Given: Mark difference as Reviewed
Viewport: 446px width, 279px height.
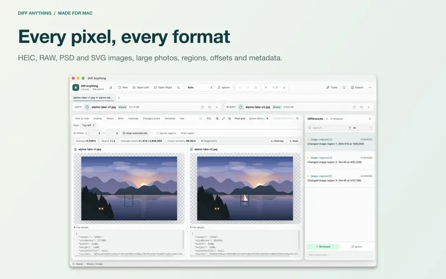Looking at the screenshot, I should coord(323,247).
